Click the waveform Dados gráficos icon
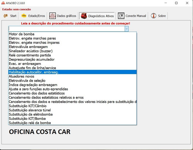This screenshot has height=150, width=193. point(52,16)
